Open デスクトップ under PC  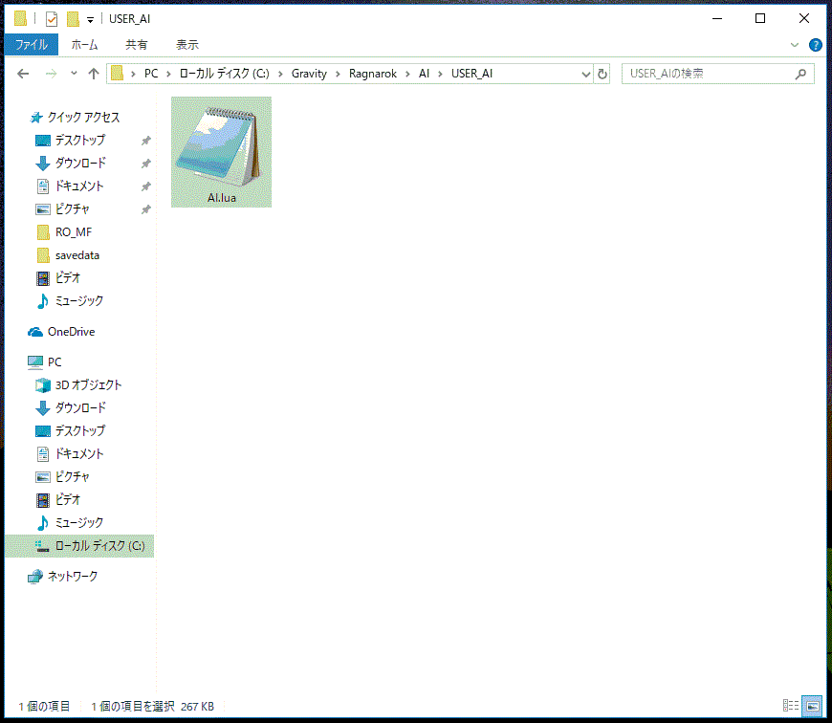pos(80,430)
